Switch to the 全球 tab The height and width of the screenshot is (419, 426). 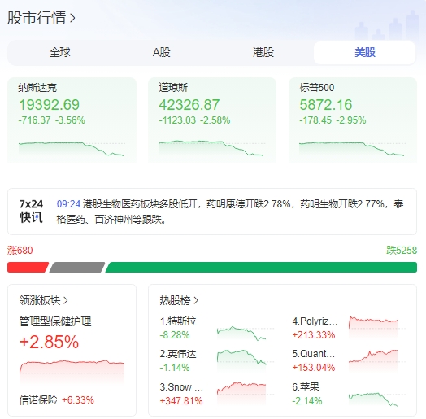pyautogui.click(x=59, y=52)
